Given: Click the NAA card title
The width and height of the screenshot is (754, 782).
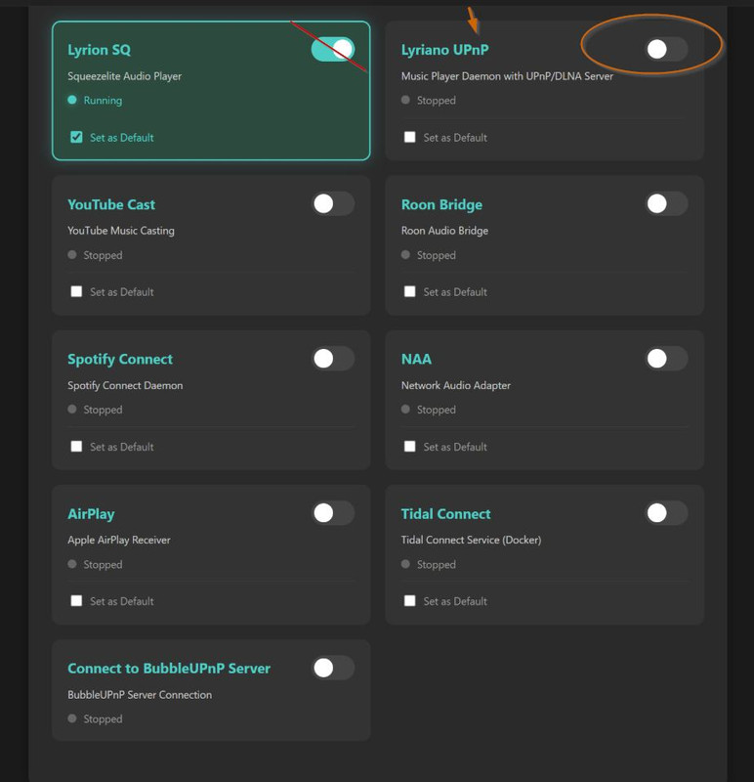Looking at the screenshot, I should click(416, 359).
